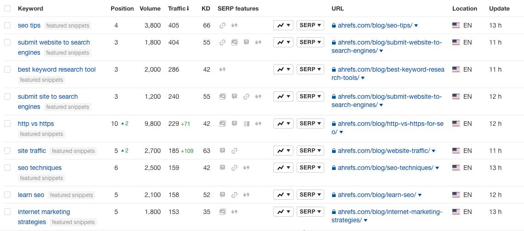Click the image pack icon for 'internet marketing strategies'
524x231 pixels.
223,212
